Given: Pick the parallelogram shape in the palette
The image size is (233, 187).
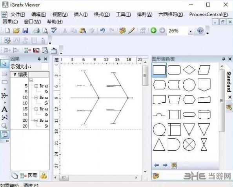Looking at the screenshot, I should click(204, 69).
